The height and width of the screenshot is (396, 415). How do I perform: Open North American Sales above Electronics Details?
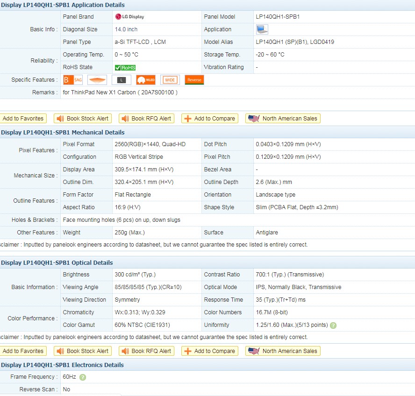pyautogui.click(x=283, y=351)
